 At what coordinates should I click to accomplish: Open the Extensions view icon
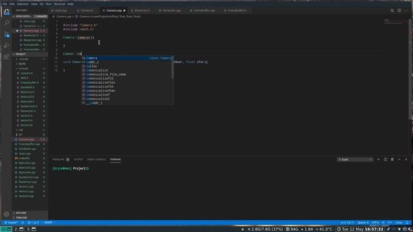pos(6,57)
